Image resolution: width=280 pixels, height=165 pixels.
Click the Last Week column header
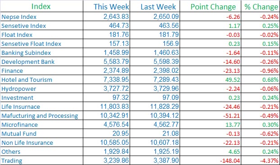(x=158, y=7)
